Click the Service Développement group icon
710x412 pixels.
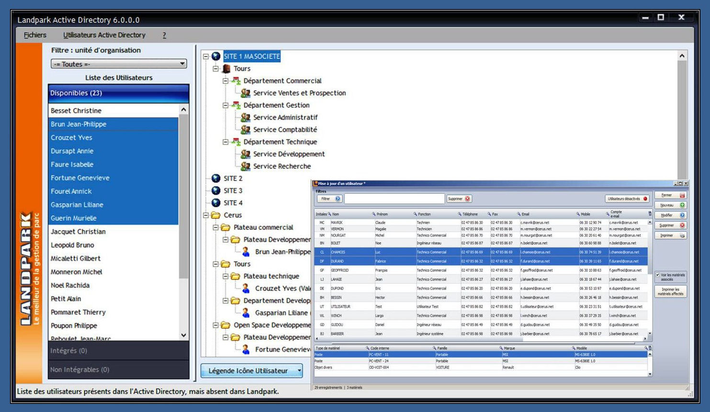pyautogui.click(x=246, y=154)
